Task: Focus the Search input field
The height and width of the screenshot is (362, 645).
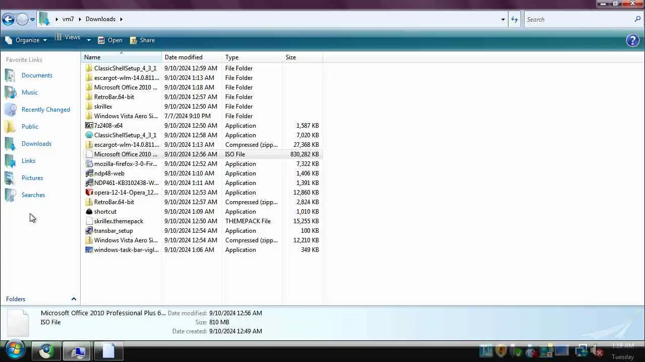Action: pos(578,20)
